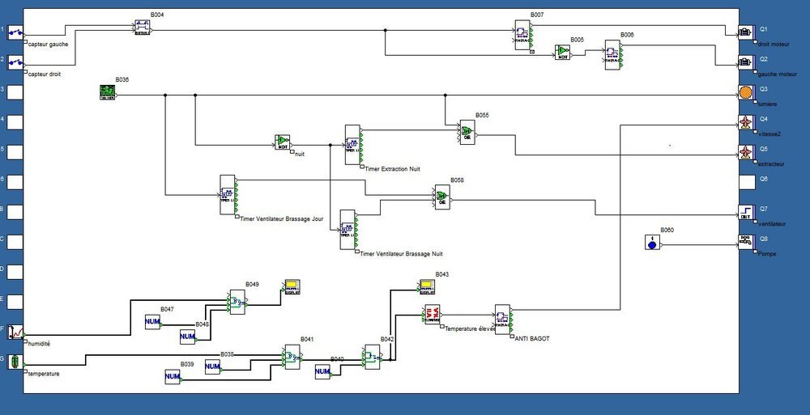Viewport: 810px width, 415px height.
Task: Select the capteur droit input switch
Action: 15,63
